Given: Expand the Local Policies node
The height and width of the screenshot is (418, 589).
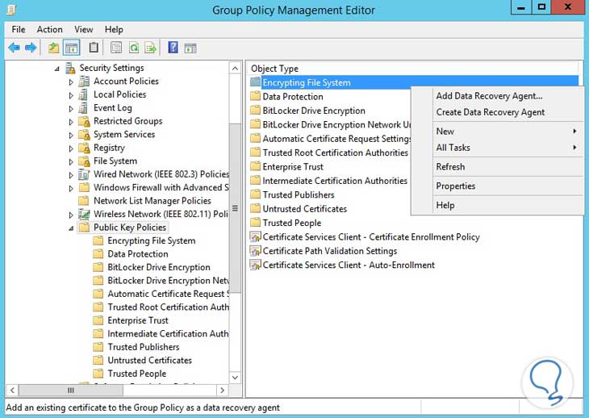Looking at the screenshot, I should pyautogui.click(x=71, y=95).
